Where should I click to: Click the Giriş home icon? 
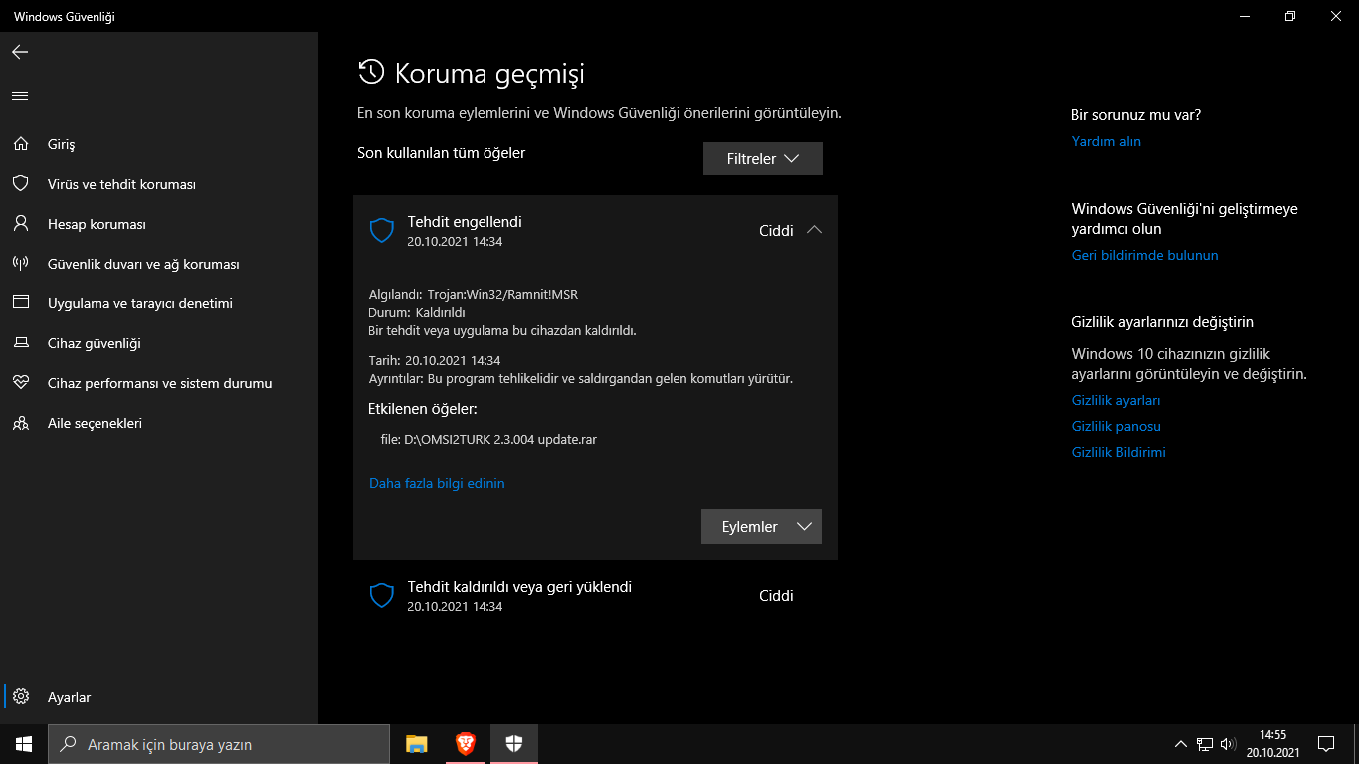(x=20, y=144)
